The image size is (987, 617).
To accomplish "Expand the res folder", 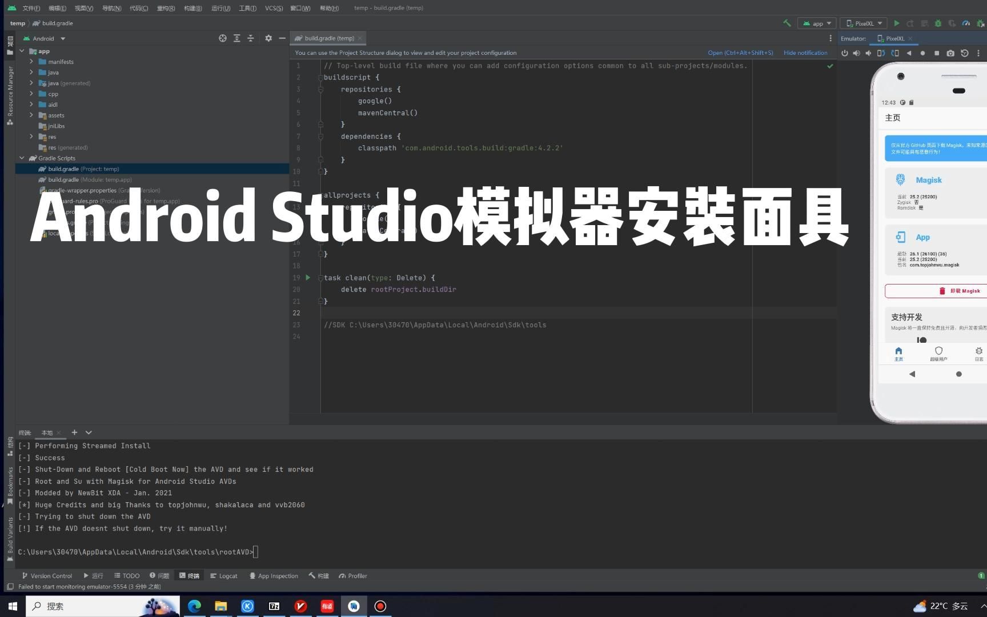I will 31,137.
